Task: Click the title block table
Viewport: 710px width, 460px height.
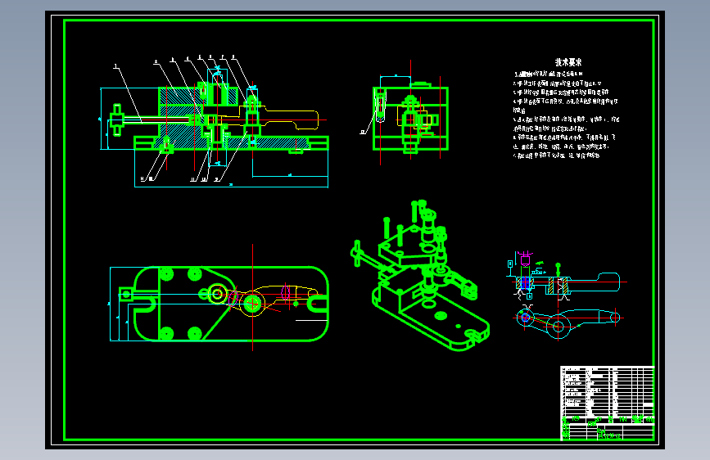Action: [607, 403]
